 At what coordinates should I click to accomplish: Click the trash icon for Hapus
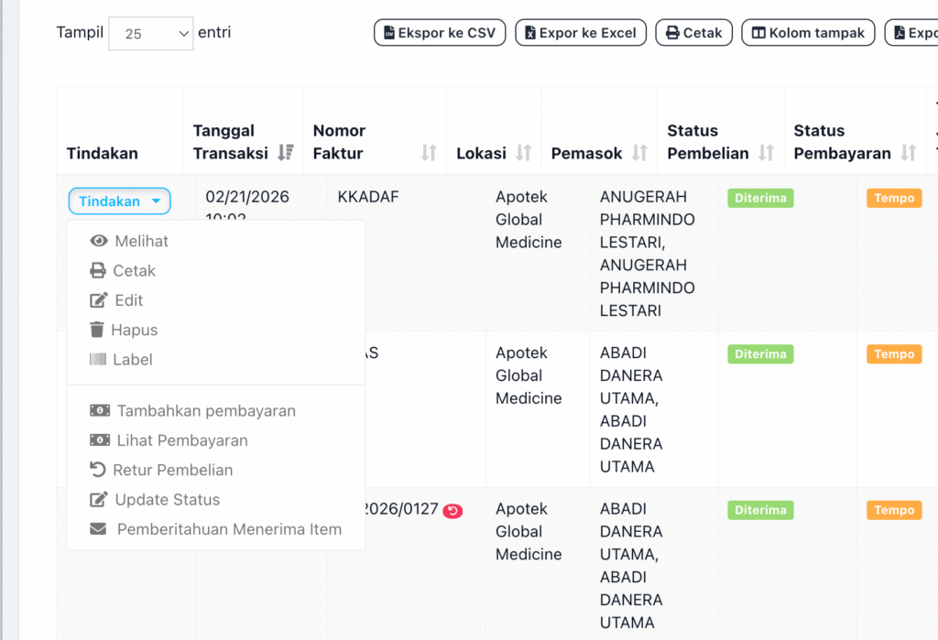(x=97, y=330)
